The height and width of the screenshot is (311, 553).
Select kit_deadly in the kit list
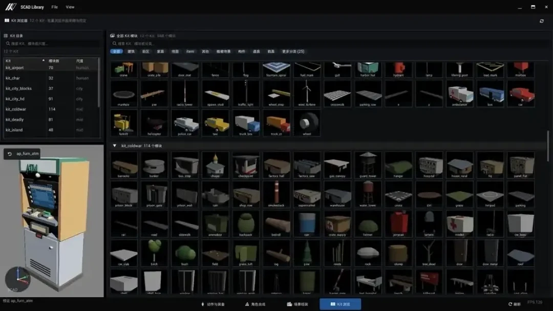click(x=51, y=119)
